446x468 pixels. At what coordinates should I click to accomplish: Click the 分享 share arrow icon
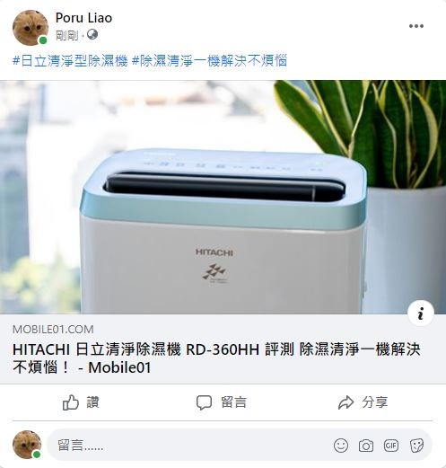[x=345, y=402]
